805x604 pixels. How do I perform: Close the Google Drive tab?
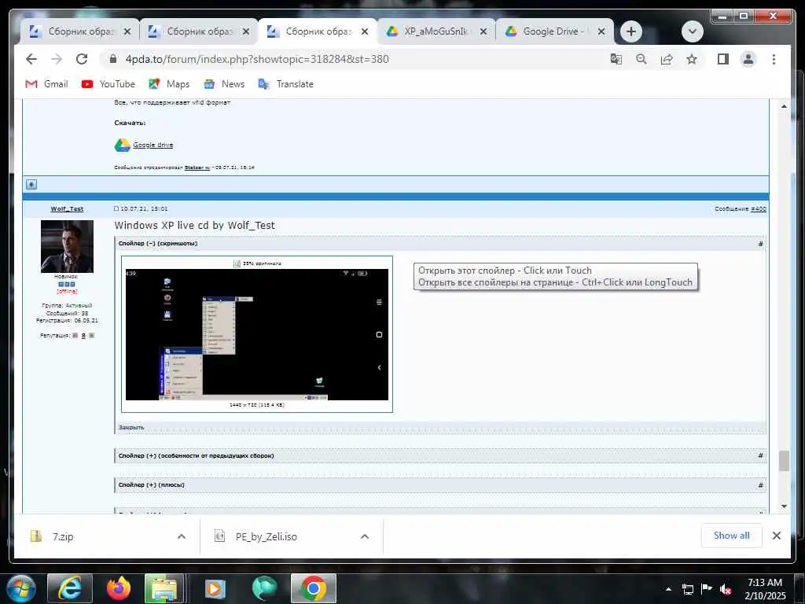coord(601,31)
